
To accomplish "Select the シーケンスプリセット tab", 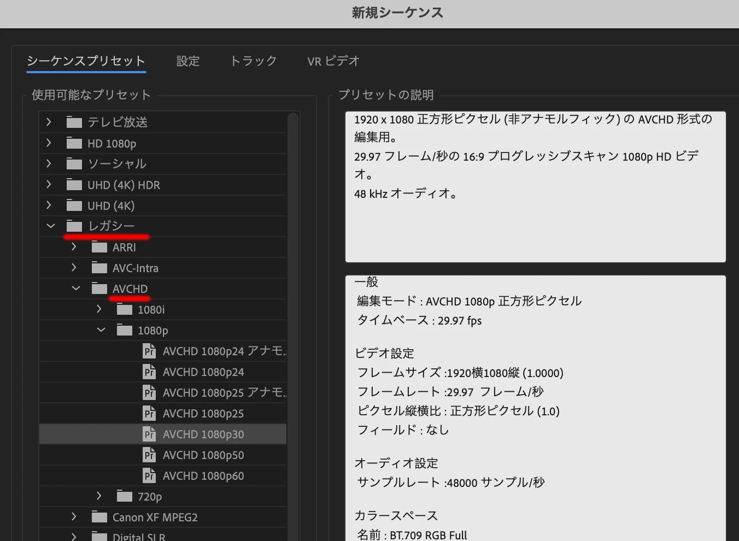I will click(86, 61).
